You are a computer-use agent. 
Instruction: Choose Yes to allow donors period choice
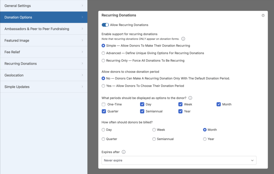pyautogui.click(x=103, y=86)
